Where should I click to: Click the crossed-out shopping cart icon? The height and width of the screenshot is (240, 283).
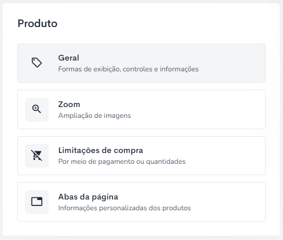tap(37, 155)
